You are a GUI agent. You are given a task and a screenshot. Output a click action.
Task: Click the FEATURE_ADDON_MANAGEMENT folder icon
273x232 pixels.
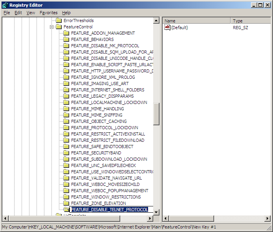coord(66,33)
